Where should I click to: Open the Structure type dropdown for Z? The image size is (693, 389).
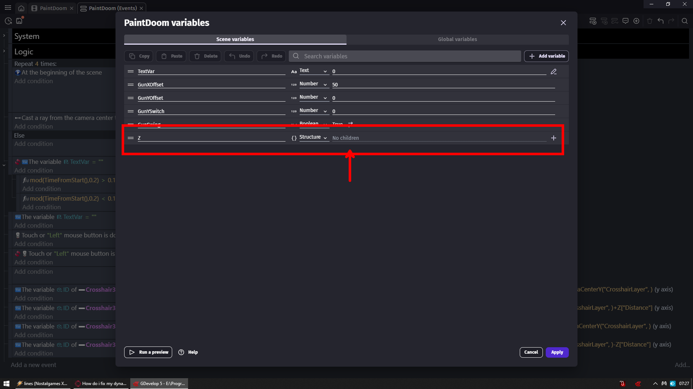[313, 138]
